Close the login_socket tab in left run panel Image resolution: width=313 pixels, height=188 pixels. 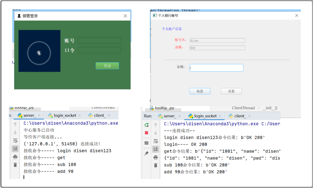tap(80, 116)
